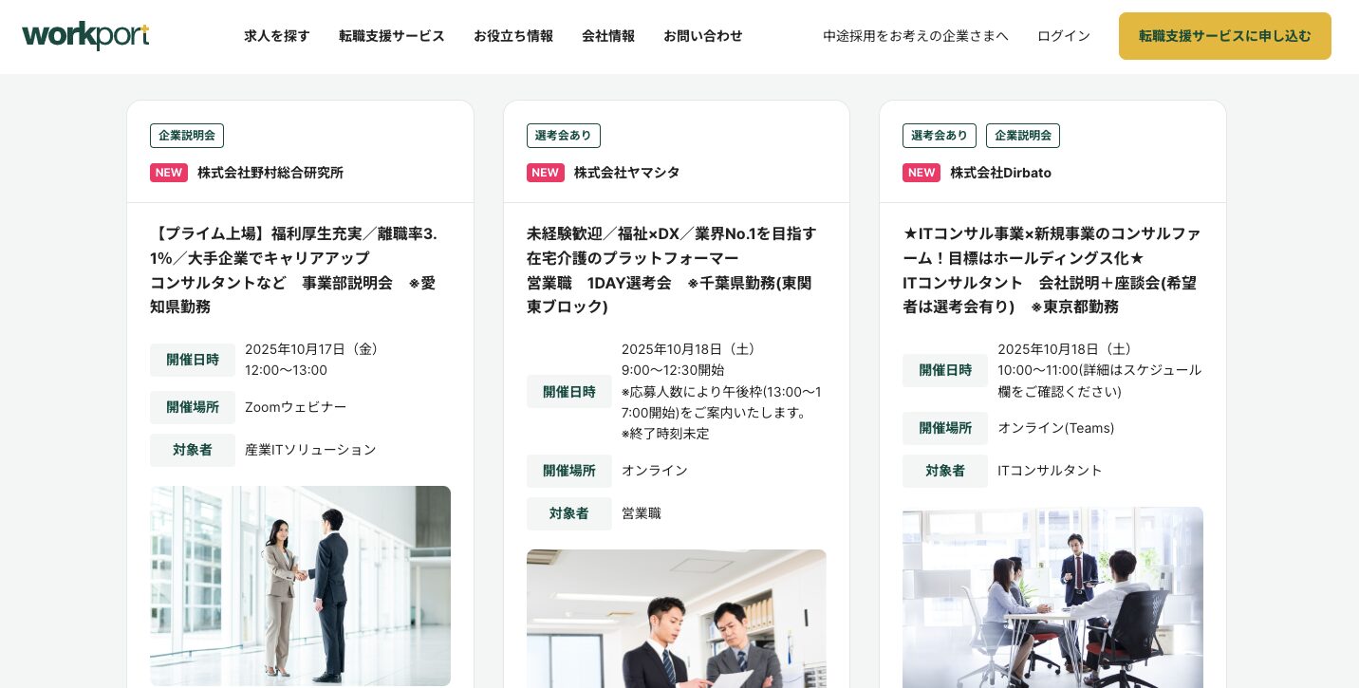Open 中途採用をお考えの企業さまへ link

click(x=916, y=36)
